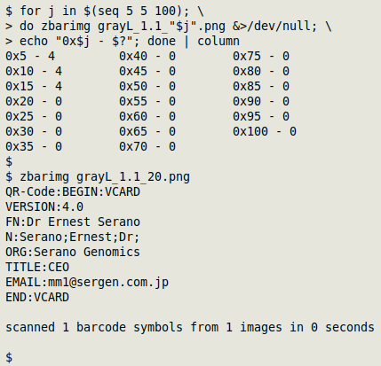381x366 pixels.
Task: Click the TITLE:CEO line
Action: point(37,268)
